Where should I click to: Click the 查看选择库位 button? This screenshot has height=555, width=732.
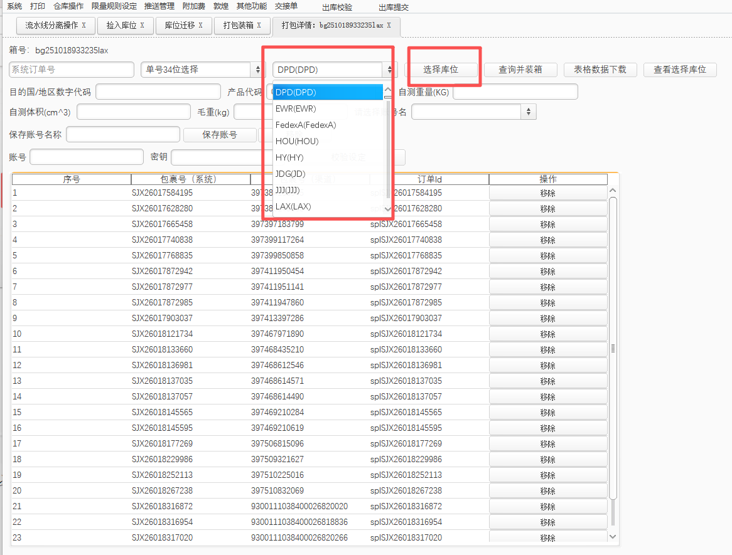pyautogui.click(x=679, y=70)
